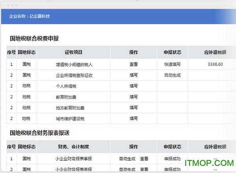Click 查看 for 小企业财务报表季报 row
The height and width of the screenshot is (173, 236).
[144, 159]
